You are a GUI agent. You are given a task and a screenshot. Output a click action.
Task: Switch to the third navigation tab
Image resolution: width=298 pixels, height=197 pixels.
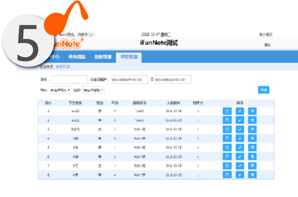103,57
